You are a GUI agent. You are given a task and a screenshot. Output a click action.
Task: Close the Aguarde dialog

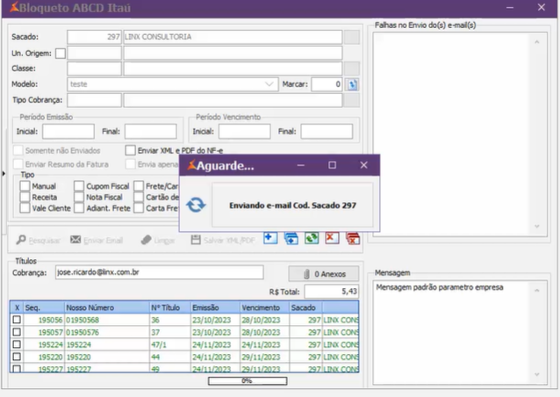pos(363,165)
